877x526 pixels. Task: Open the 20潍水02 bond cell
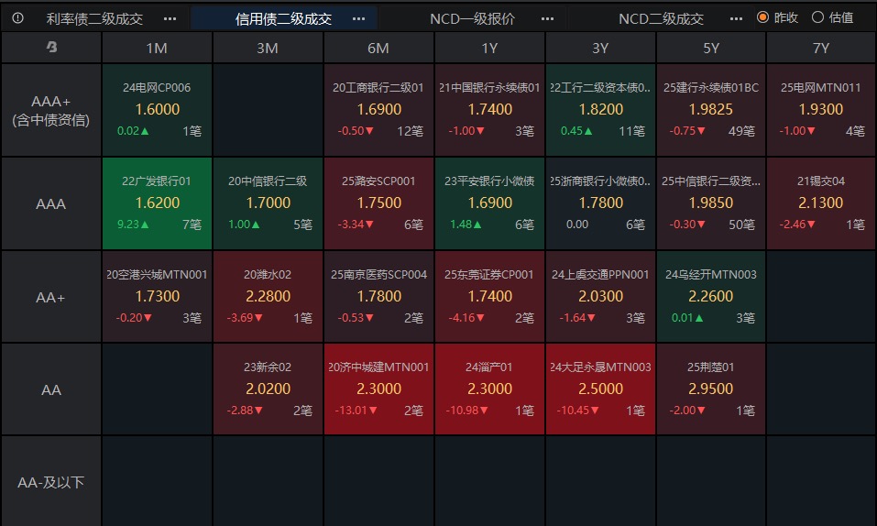(268, 297)
